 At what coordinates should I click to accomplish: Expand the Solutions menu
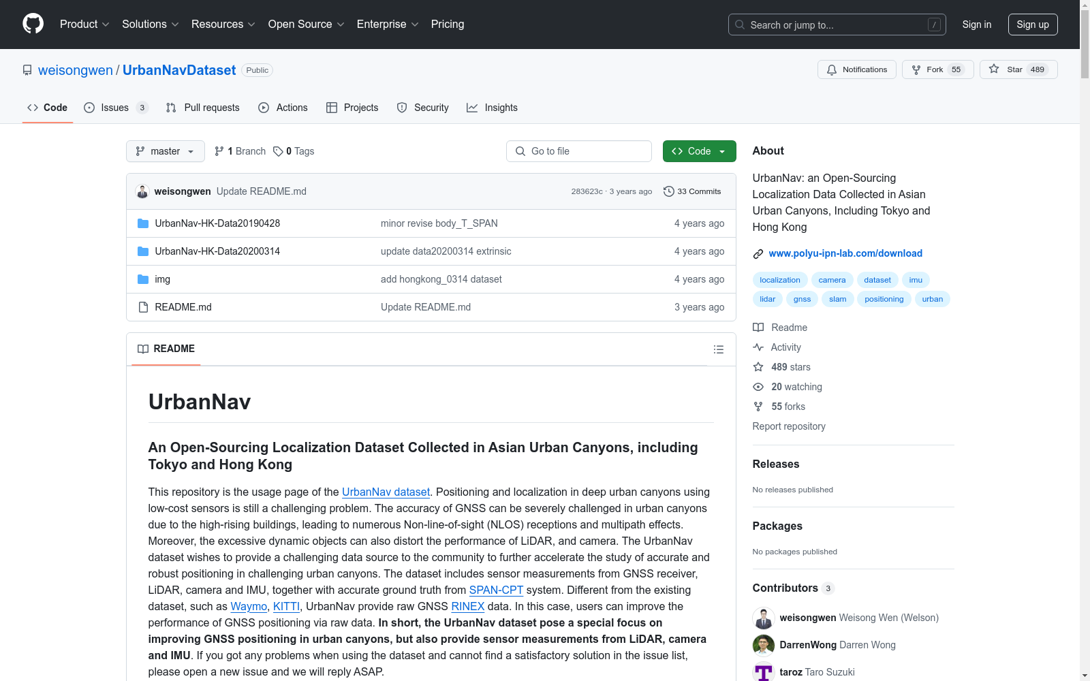pos(151,25)
